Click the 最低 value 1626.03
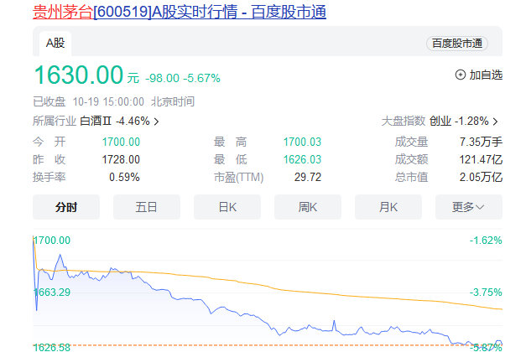The height and width of the screenshot is (352, 526). (302, 159)
